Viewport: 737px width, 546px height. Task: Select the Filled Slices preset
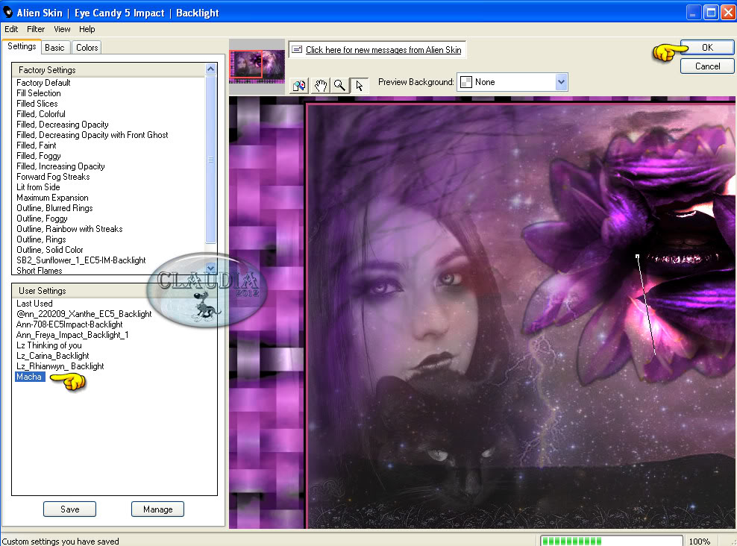coord(37,104)
